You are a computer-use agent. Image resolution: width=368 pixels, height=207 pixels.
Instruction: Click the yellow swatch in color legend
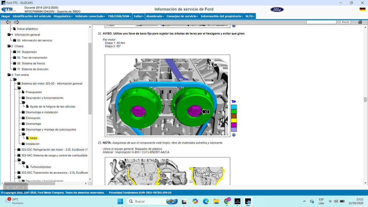coord(234,121)
